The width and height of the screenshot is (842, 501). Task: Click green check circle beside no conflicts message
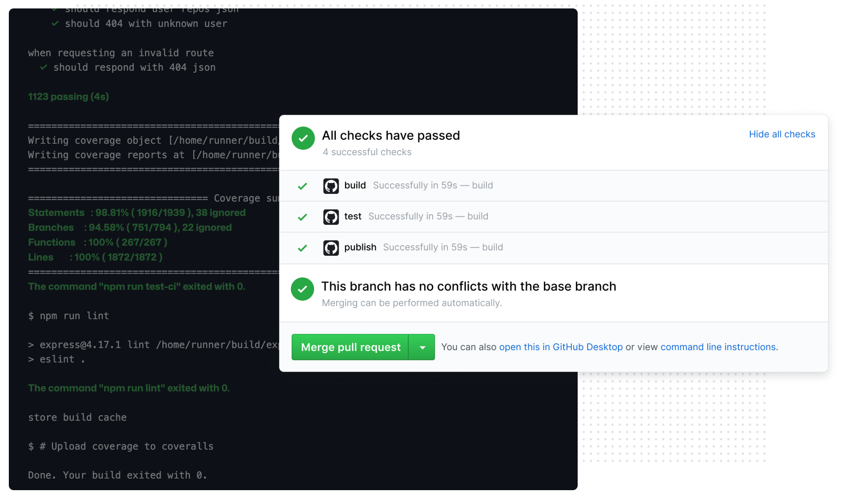coord(302,289)
